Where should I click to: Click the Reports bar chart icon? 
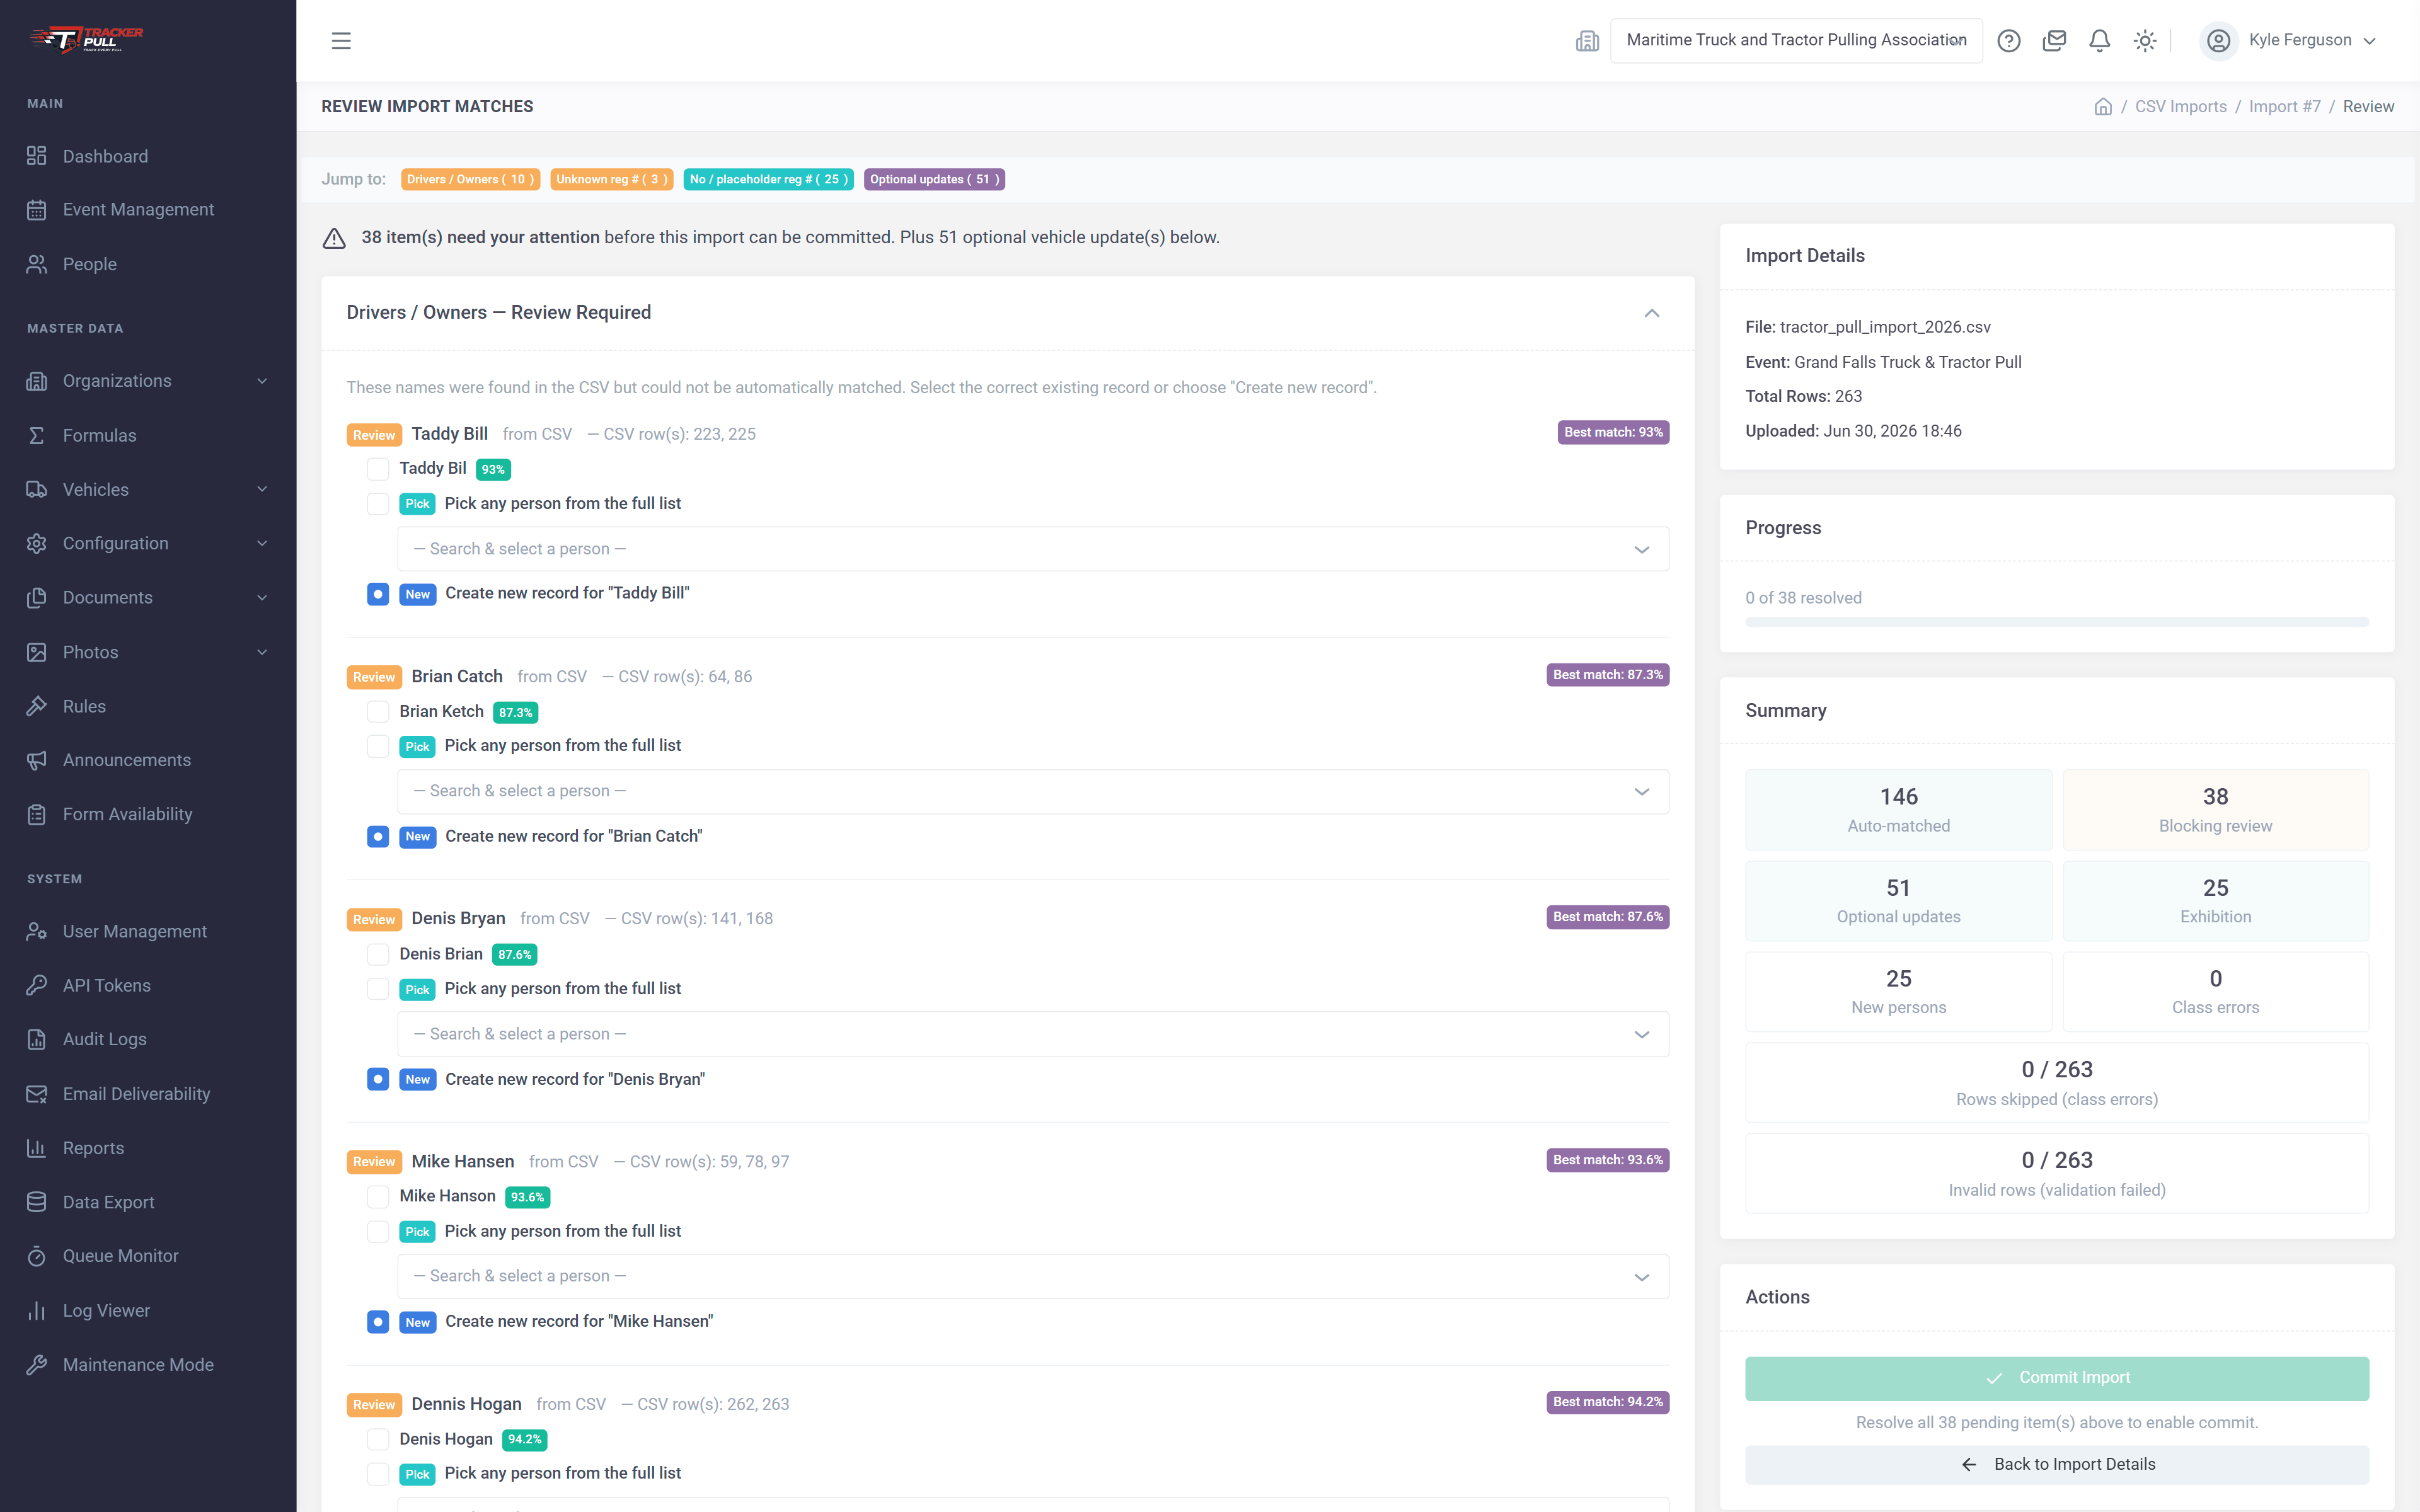coord(37,1148)
